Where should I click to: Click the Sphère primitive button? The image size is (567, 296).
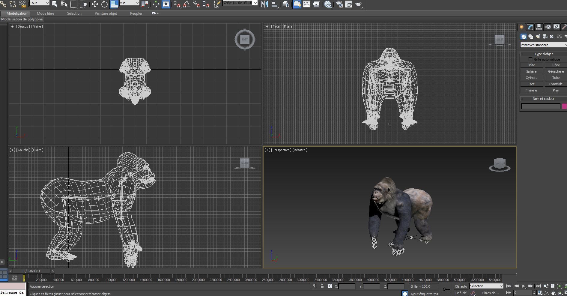(x=531, y=71)
